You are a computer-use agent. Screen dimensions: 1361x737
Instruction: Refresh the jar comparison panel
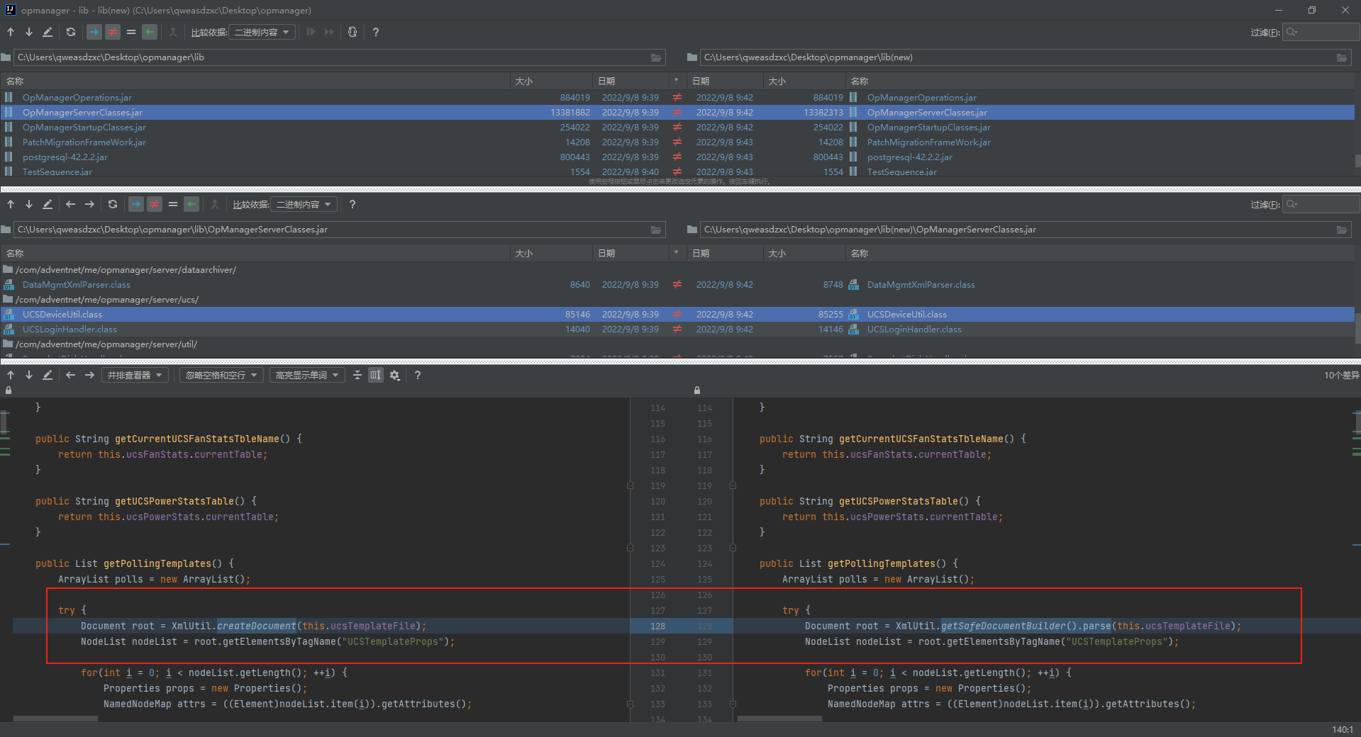(113, 204)
